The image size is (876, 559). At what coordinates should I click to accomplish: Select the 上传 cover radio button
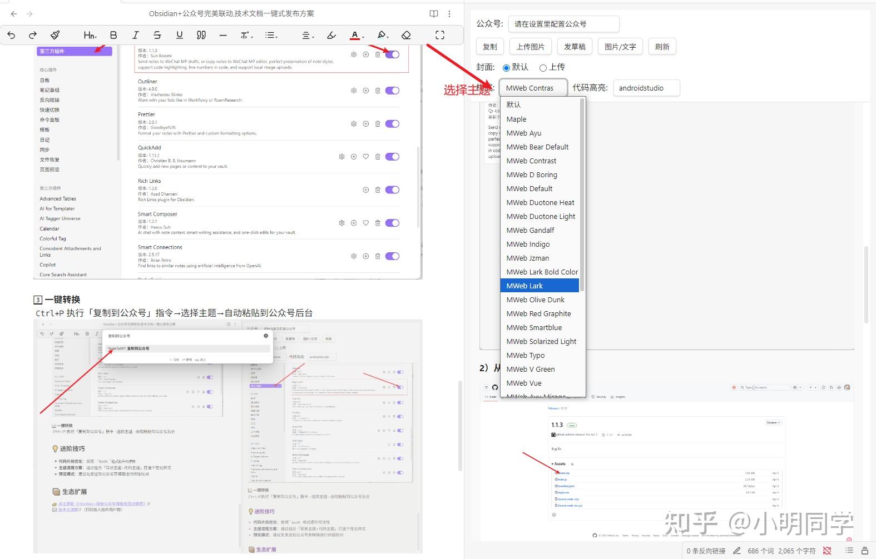tap(543, 68)
